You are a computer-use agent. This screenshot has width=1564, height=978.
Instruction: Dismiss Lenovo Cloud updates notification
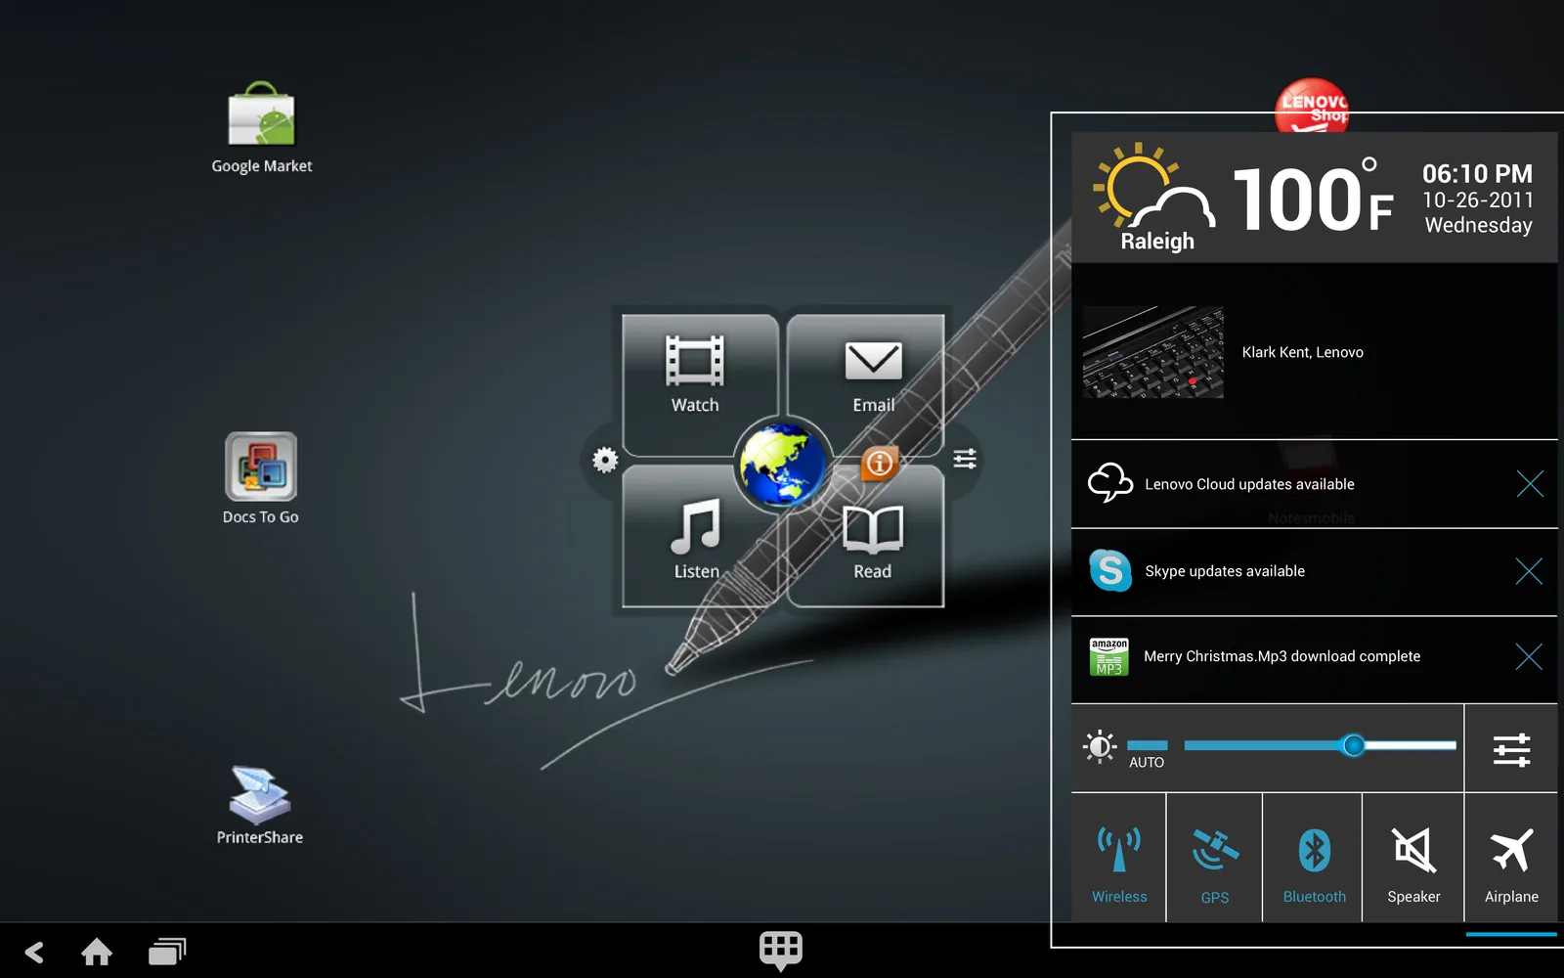1530,483
